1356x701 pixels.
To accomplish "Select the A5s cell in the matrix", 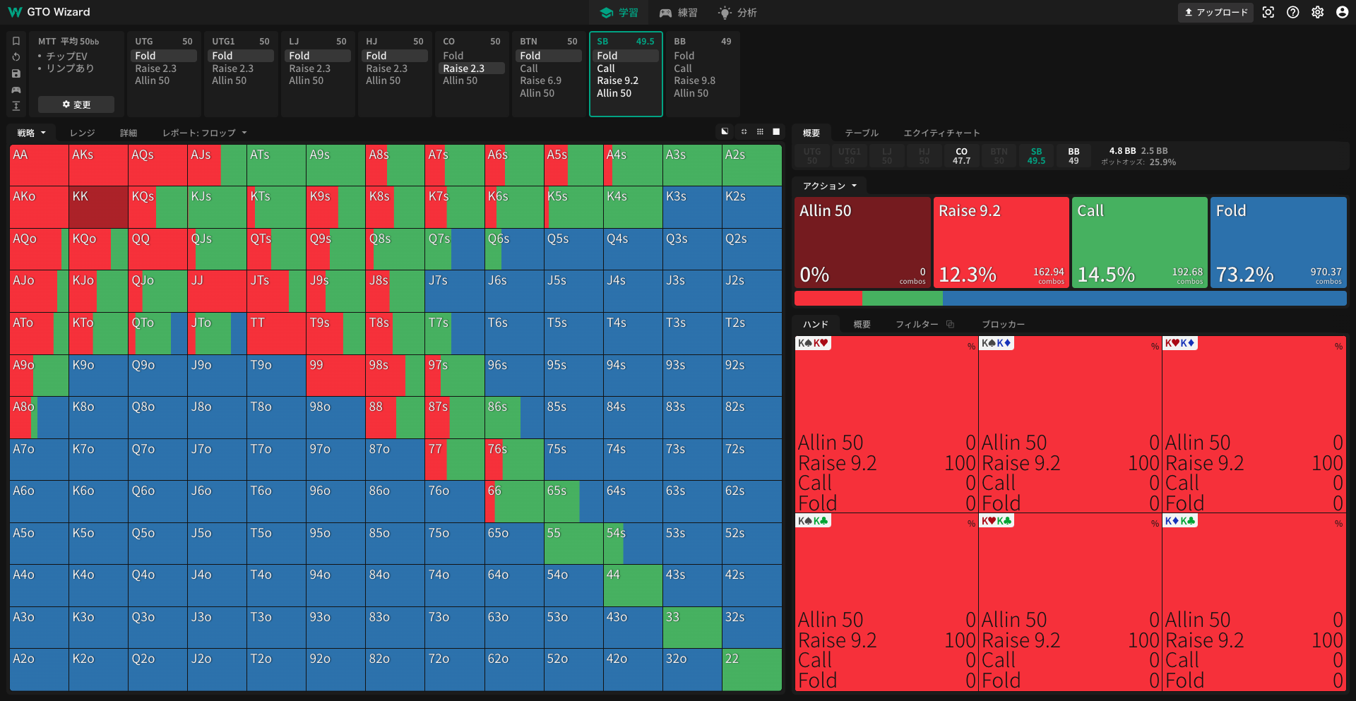I will click(x=573, y=165).
